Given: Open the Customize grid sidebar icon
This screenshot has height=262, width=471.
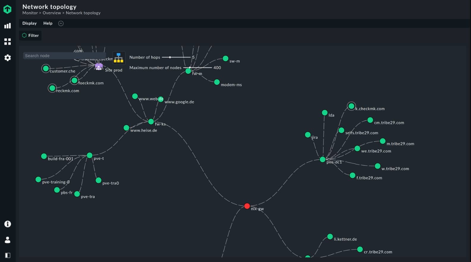Looking at the screenshot, I should (x=7, y=42).
